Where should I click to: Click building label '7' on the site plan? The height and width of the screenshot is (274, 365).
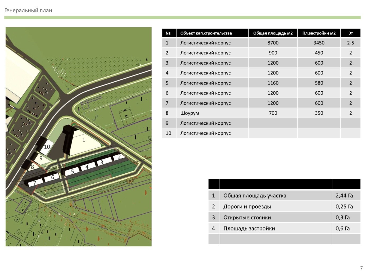click(x=34, y=183)
